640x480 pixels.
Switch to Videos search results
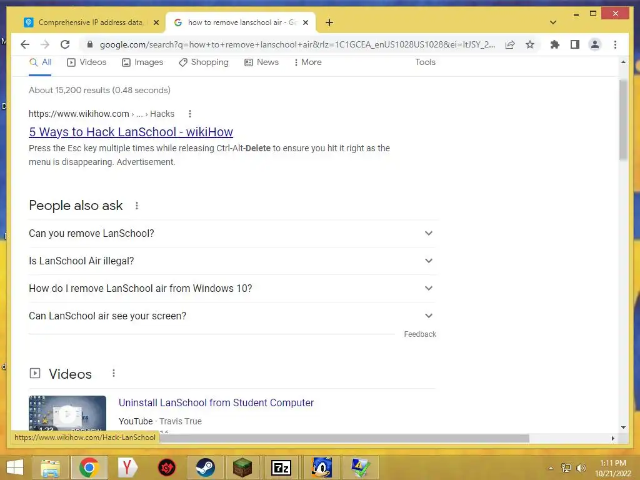pos(86,62)
